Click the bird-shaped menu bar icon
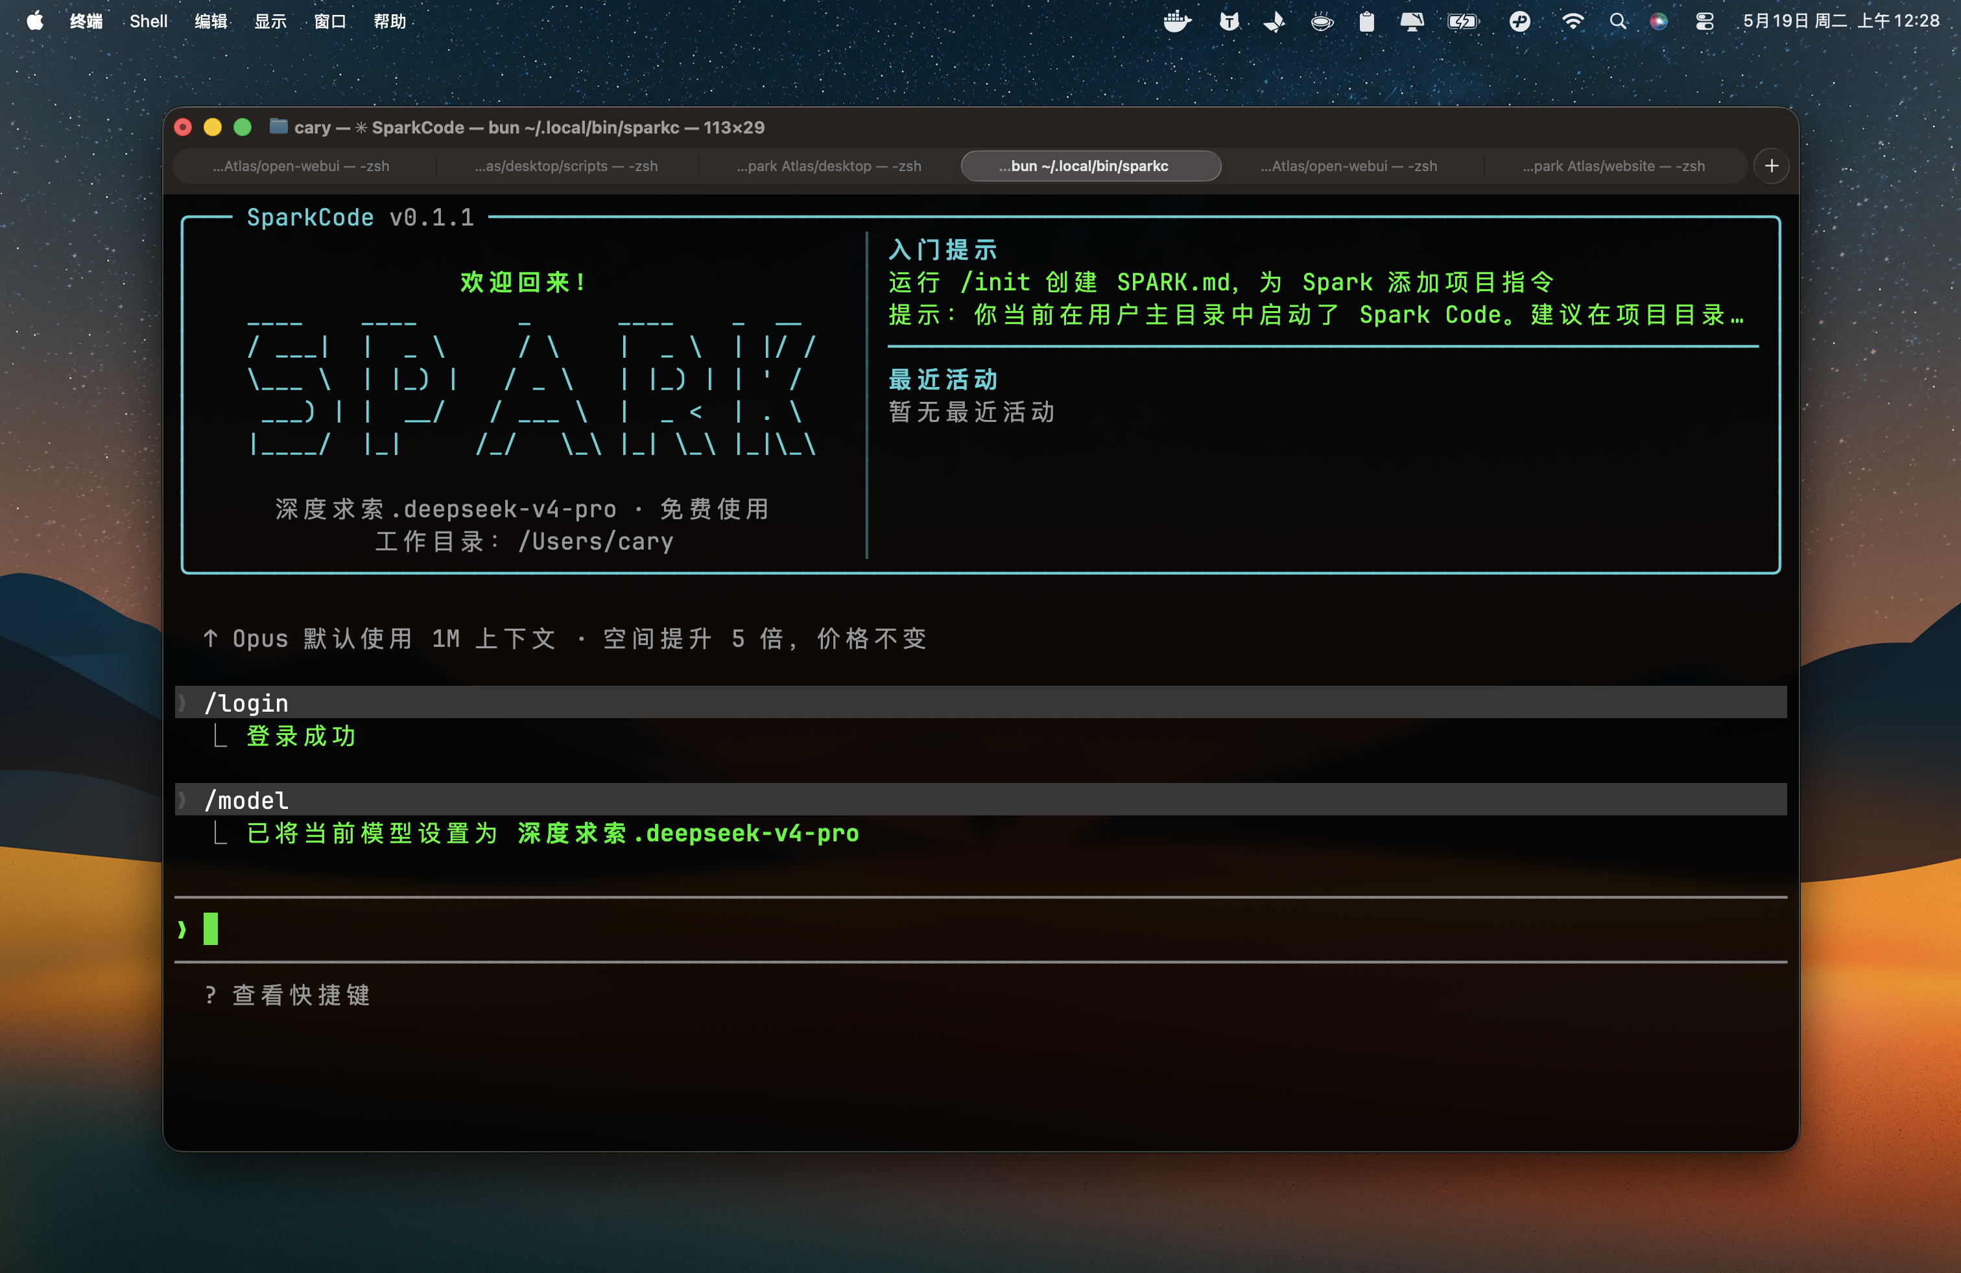Viewport: 1961px width, 1273px height. (x=1275, y=21)
